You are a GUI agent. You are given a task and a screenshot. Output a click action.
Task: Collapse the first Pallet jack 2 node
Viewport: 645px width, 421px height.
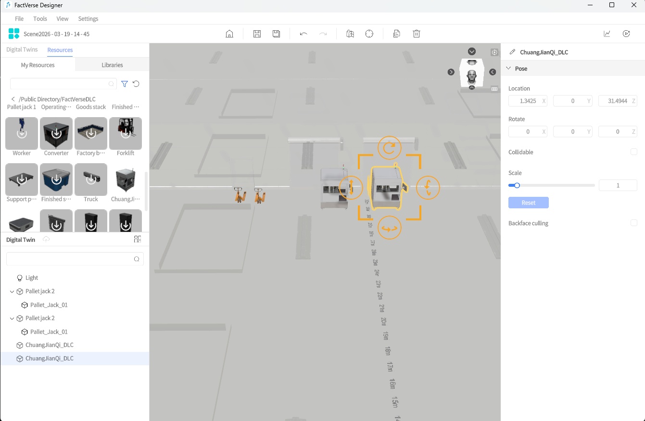click(12, 291)
